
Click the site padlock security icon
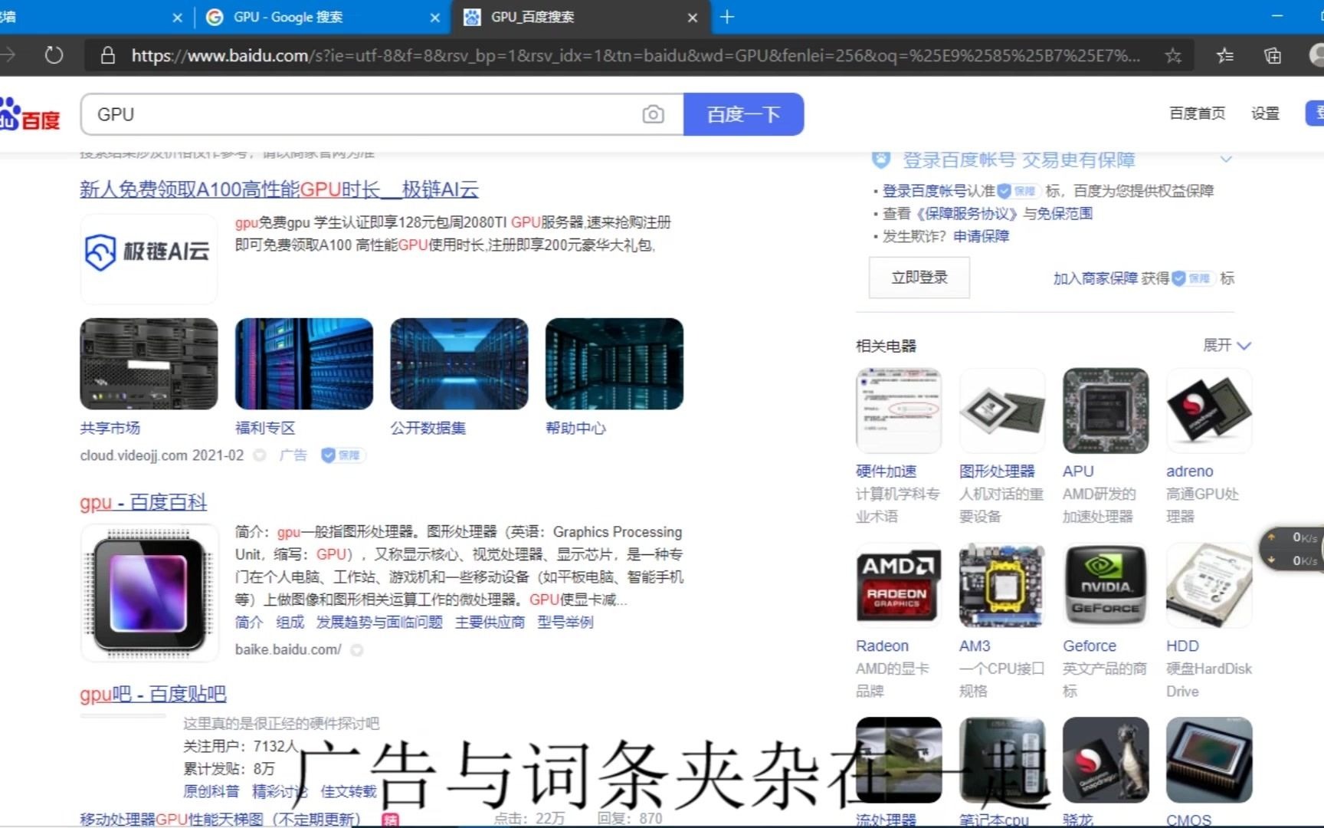point(108,55)
